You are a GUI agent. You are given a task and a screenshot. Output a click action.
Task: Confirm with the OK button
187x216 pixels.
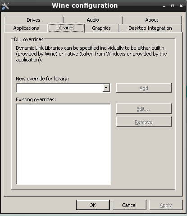click(93, 205)
